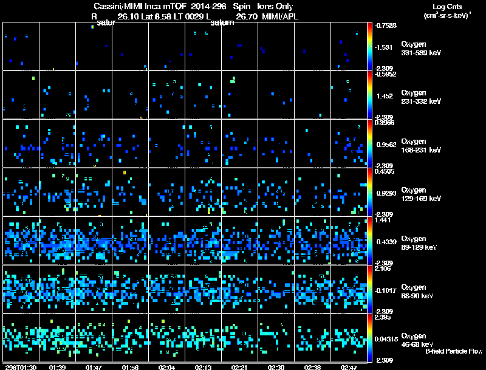Image resolution: width=486 pixels, height=370 pixels.
Task: Select the 2.395 color scale maximum value
Action: pyautogui.click(x=383, y=318)
